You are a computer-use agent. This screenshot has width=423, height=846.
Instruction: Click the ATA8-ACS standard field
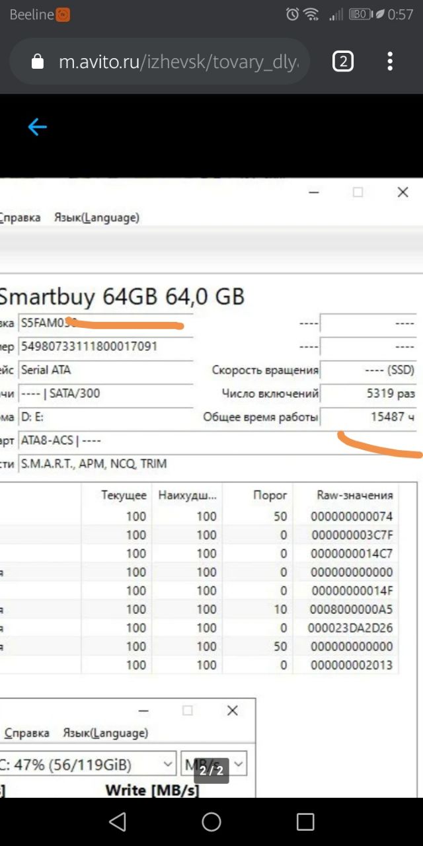217,440
